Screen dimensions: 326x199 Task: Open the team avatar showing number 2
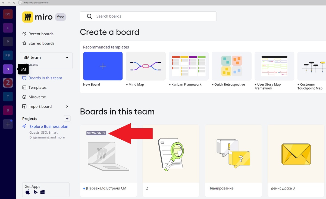[8, 83]
